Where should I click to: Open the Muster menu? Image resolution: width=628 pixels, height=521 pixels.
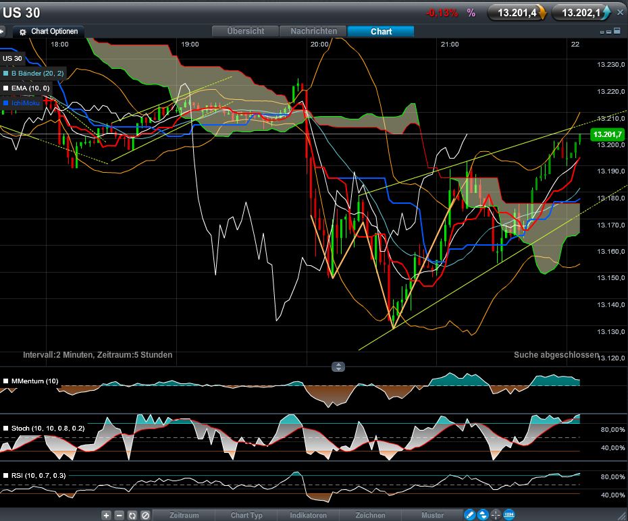(433, 516)
